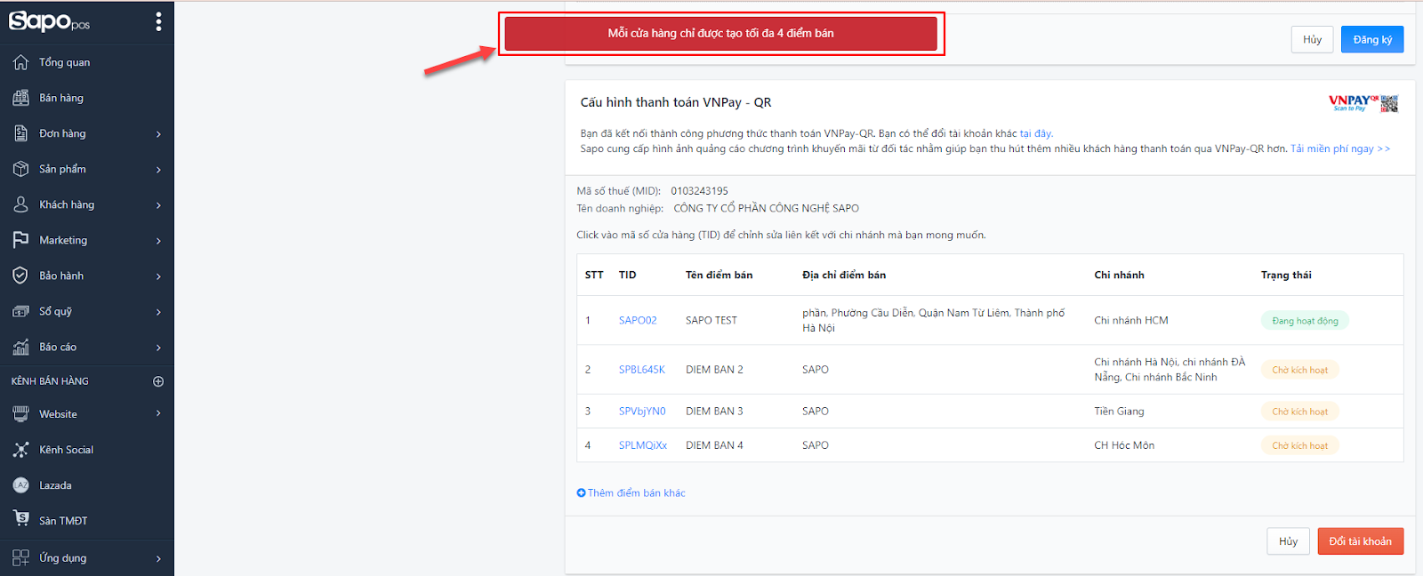1423x576 pixels.
Task: Click the VNPay QR logo
Action: [1363, 103]
